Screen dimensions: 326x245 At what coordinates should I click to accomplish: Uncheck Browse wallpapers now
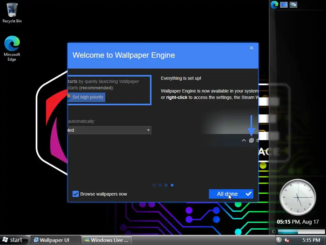75,194
